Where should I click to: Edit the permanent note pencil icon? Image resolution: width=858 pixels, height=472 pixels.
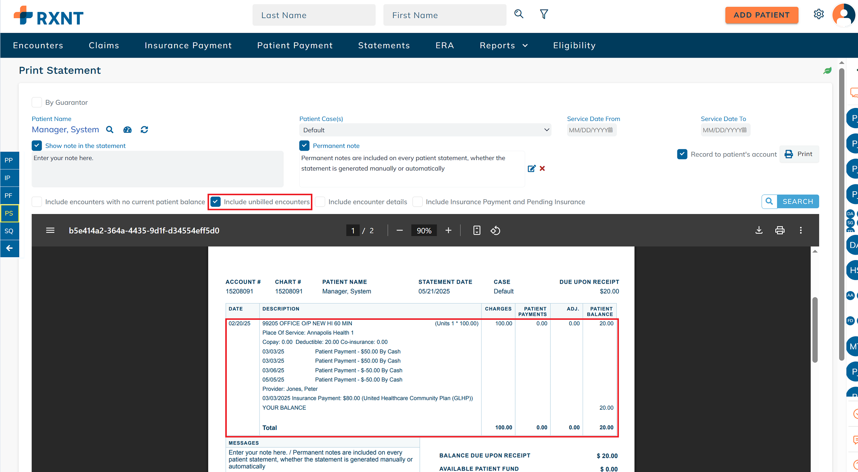[531, 168]
